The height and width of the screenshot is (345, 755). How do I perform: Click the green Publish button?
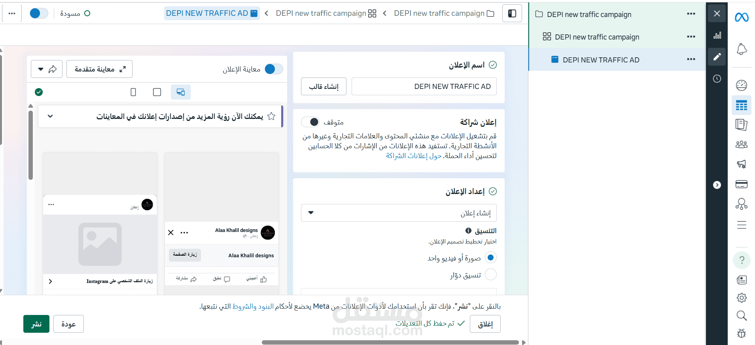[x=36, y=324]
